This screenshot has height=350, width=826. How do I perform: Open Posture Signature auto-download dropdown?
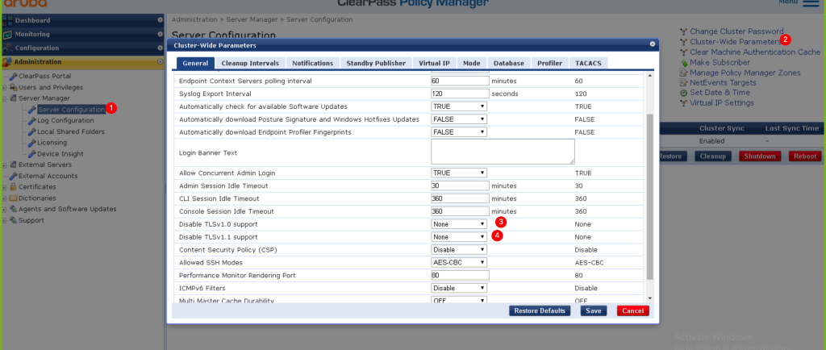pyautogui.click(x=459, y=119)
